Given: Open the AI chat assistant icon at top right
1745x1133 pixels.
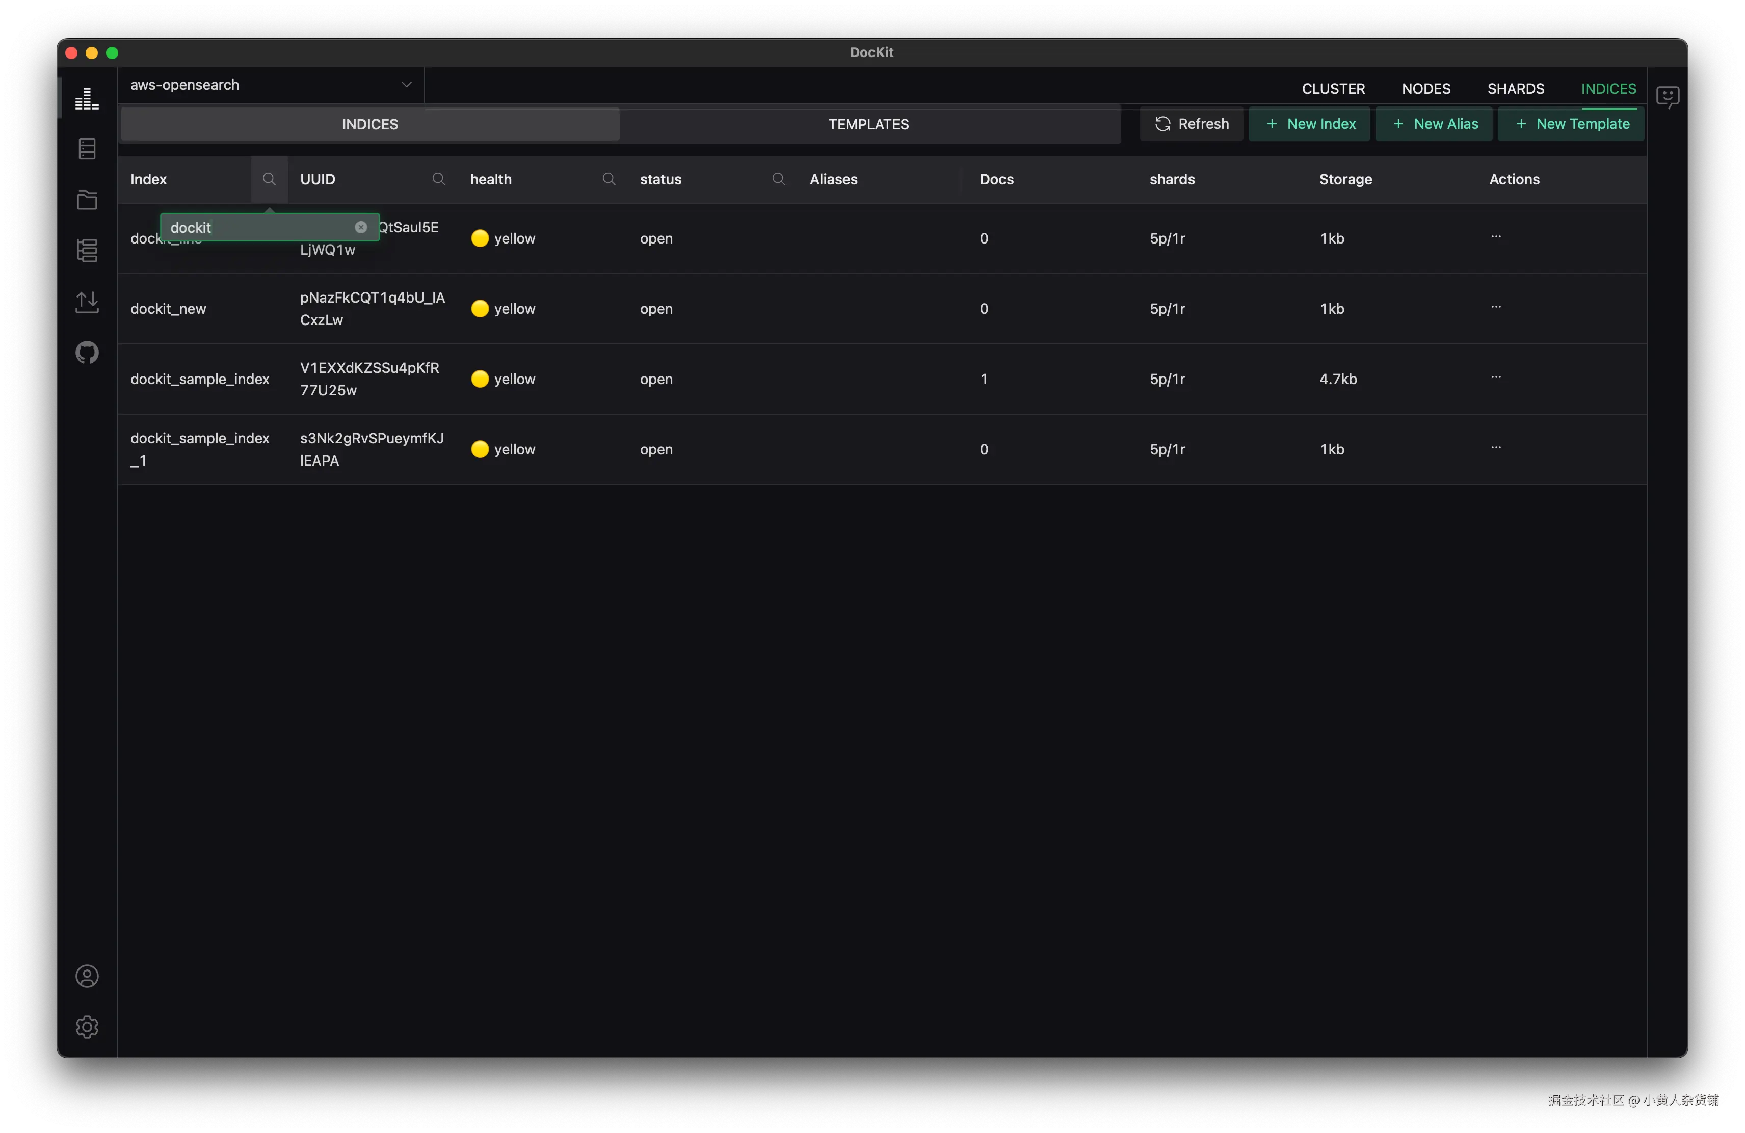Looking at the screenshot, I should point(1668,96).
